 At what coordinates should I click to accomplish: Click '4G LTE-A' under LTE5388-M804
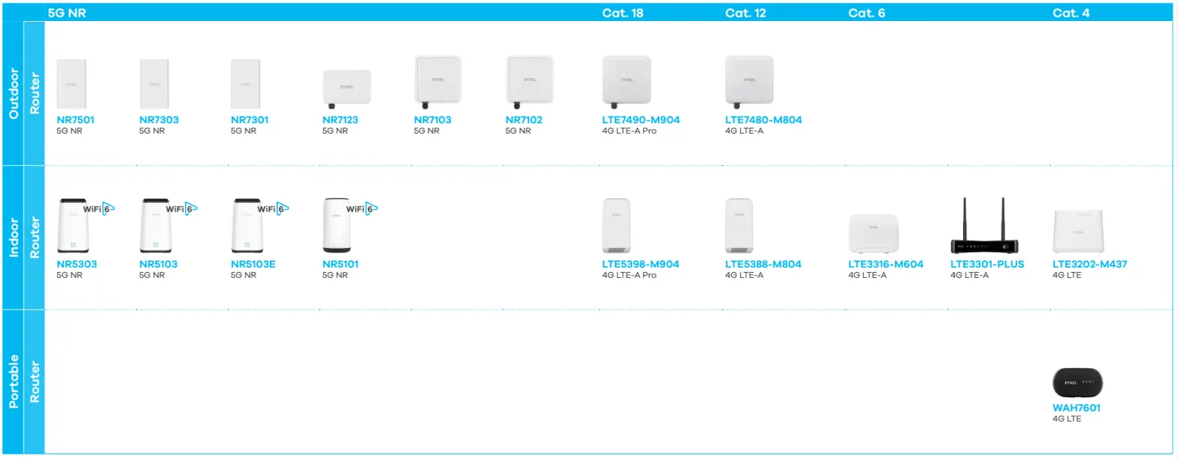point(745,276)
